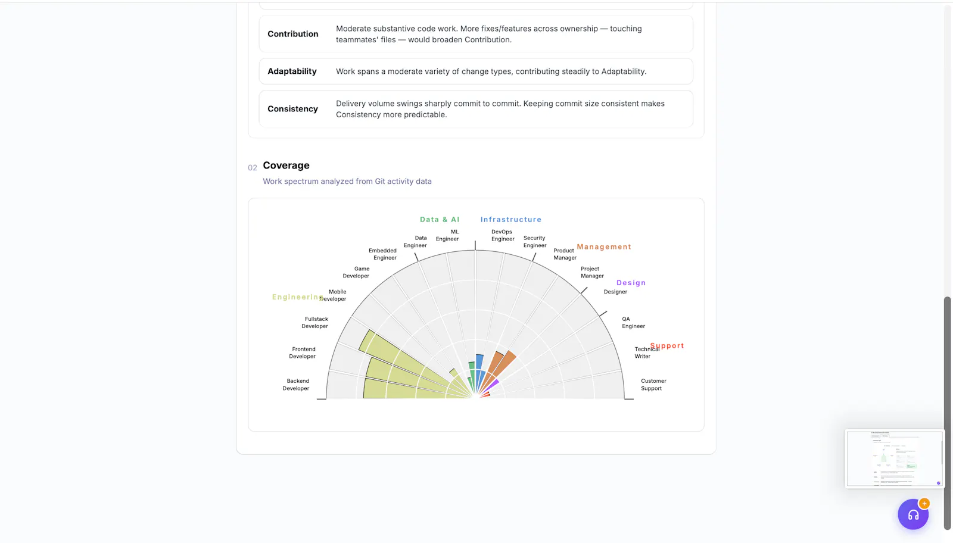The height and width of the screenshot is (543, 953).
Task: Select the Contribution insight row
Action: [476, 34]
